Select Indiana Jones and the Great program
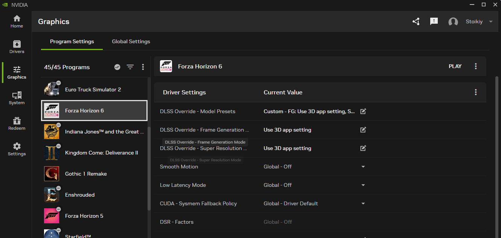501x238 pixels. pos(94,132)
